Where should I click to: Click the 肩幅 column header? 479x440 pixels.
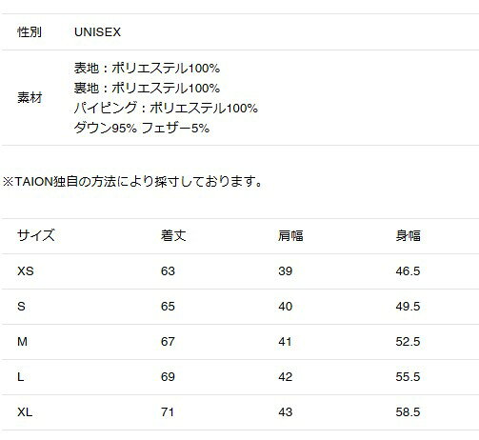(x=290, y=235)
